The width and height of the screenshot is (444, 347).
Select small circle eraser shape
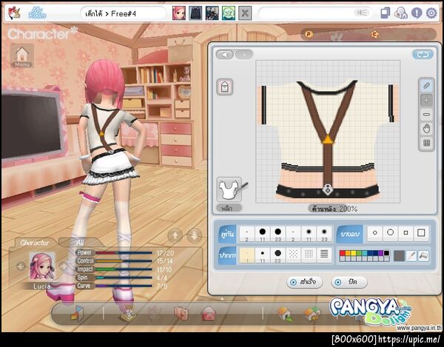(375, 233)
